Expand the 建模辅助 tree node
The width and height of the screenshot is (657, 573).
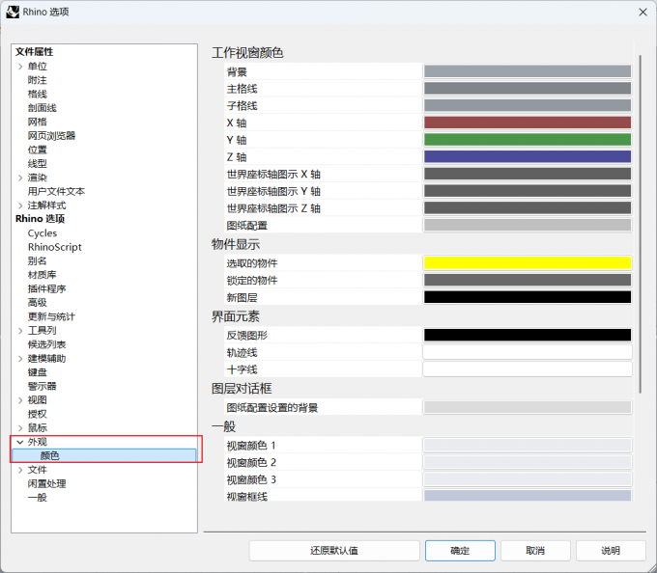(x=20, y=359)
